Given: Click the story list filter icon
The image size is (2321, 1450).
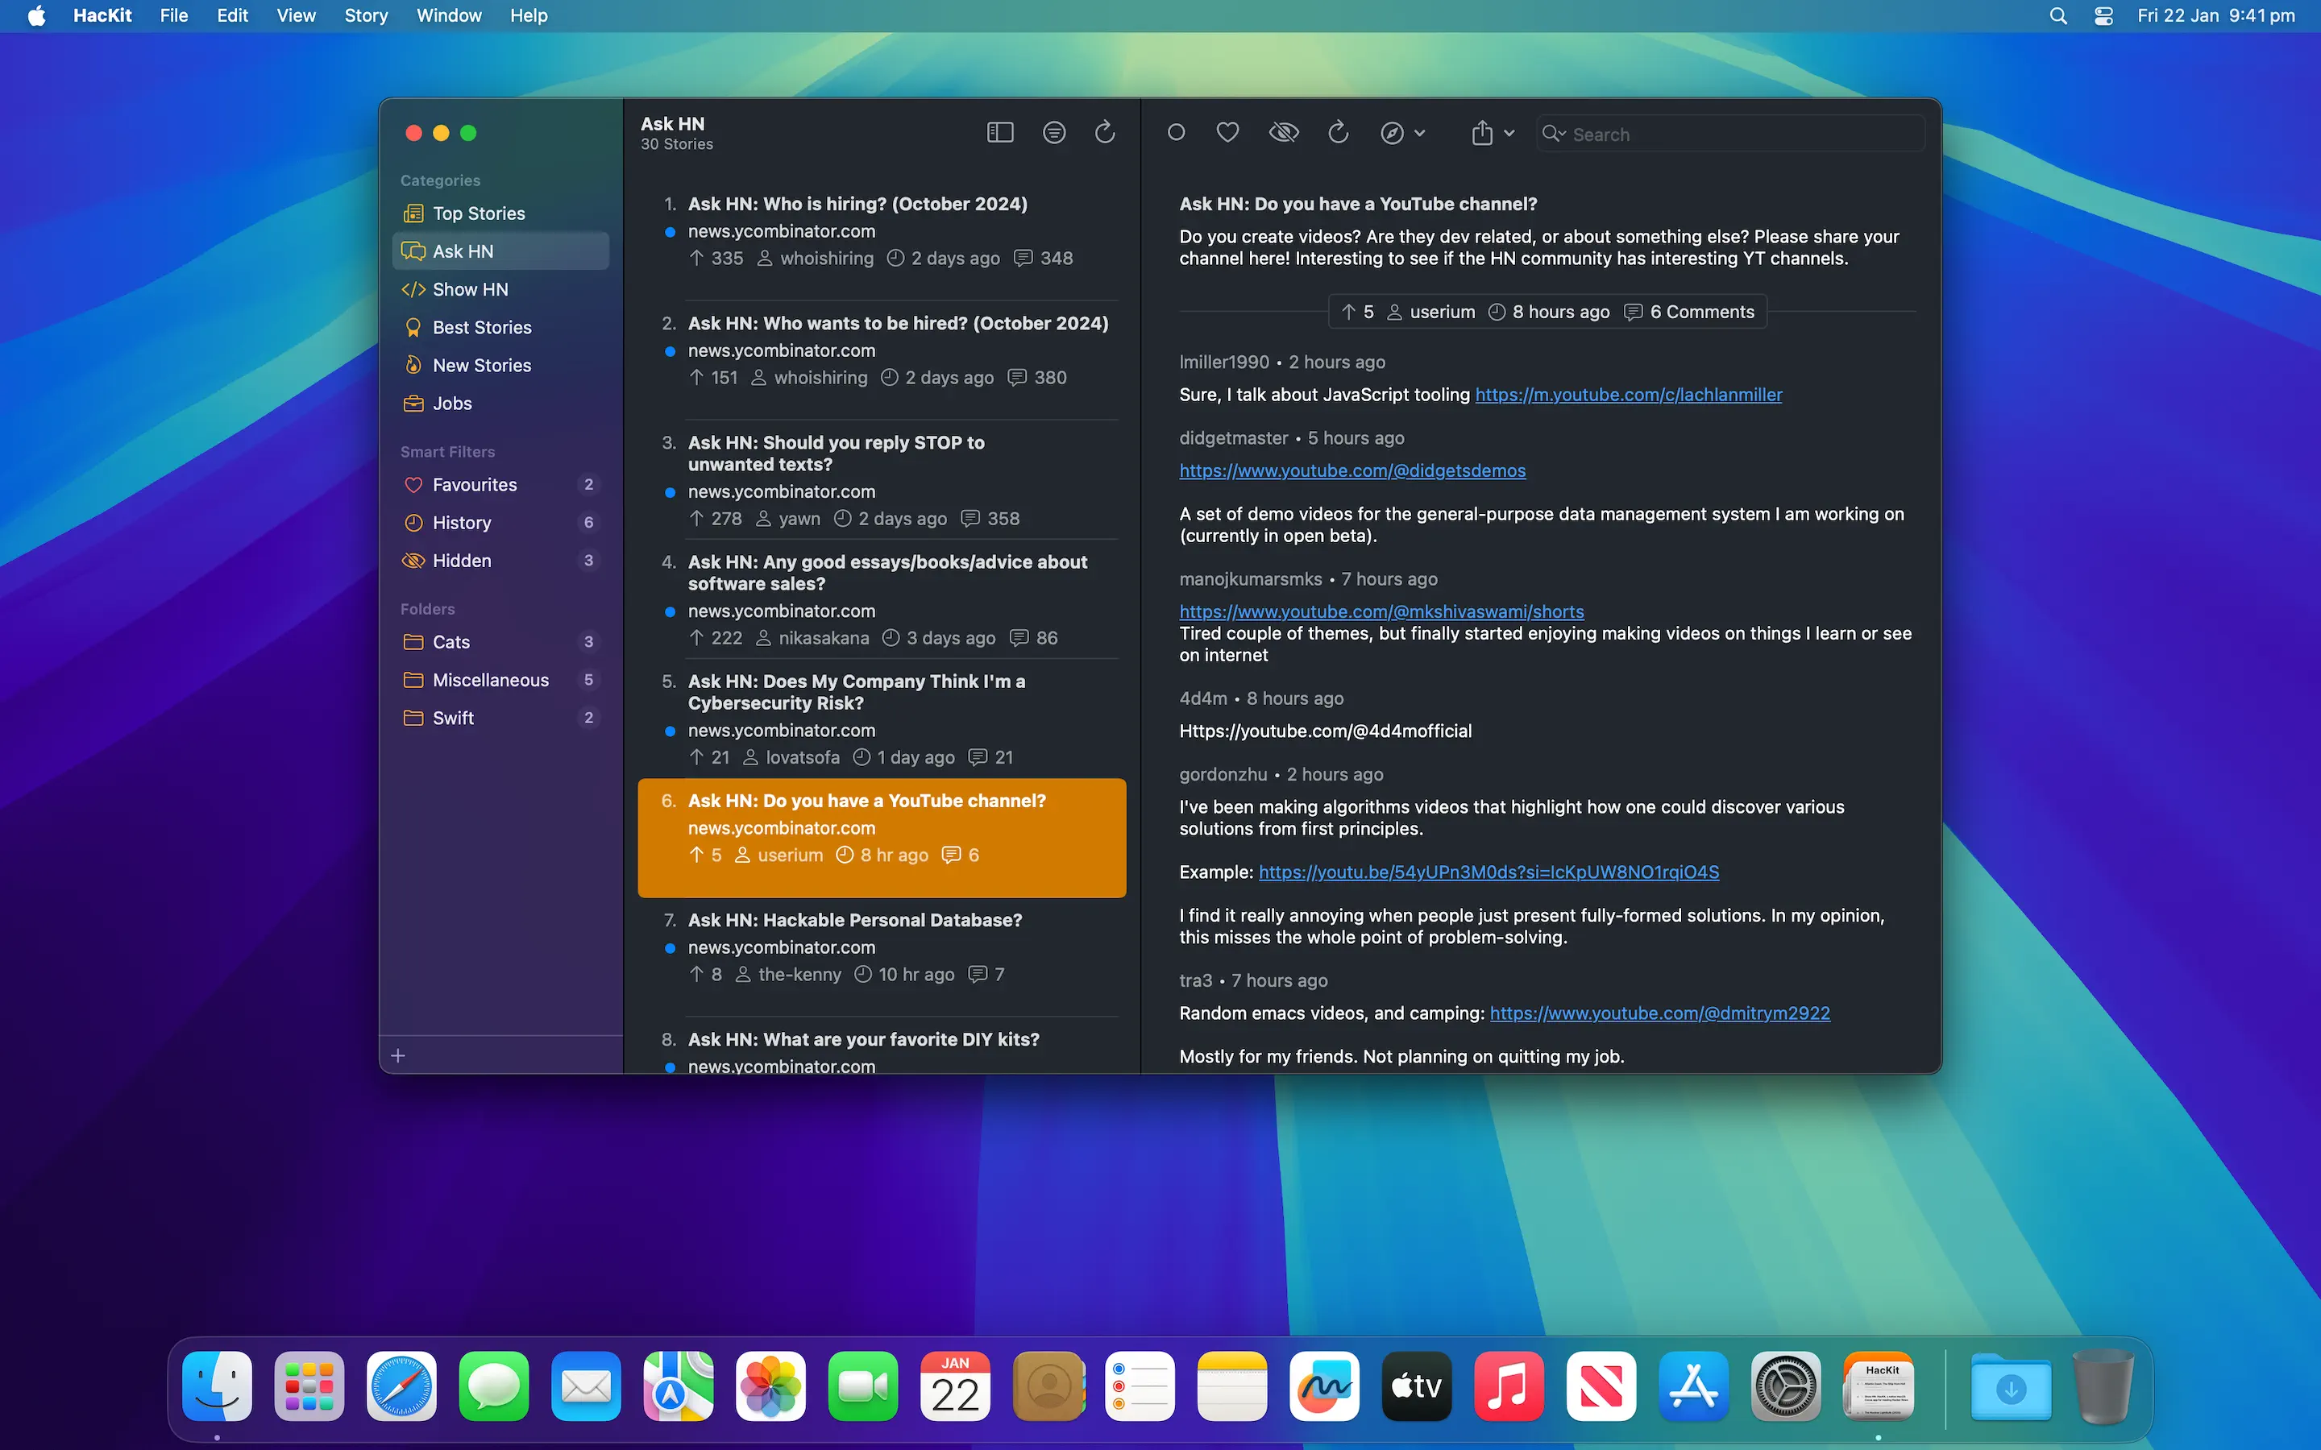Looking at the screenshot, I should click(x=1053, y=132).
